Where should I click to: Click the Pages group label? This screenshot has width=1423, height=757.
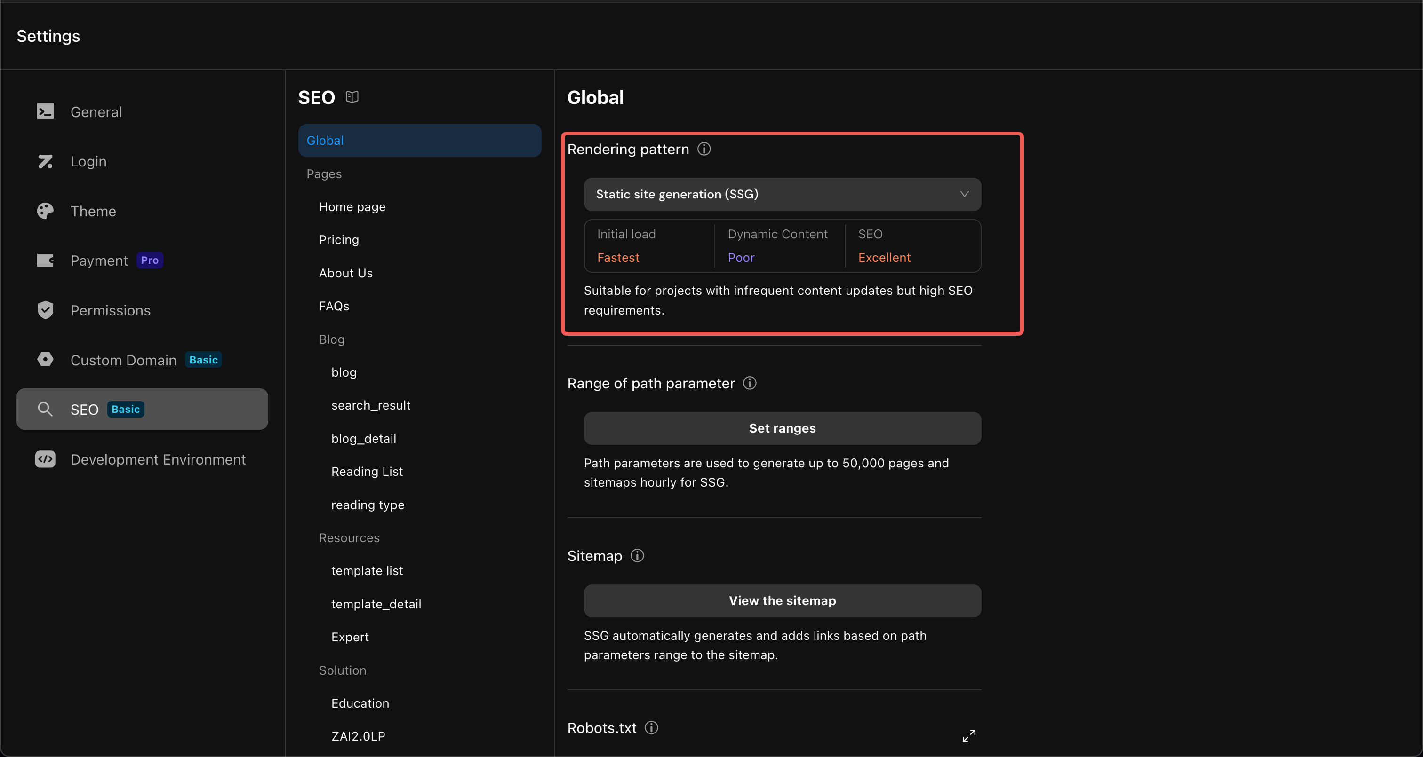(324, 174)
